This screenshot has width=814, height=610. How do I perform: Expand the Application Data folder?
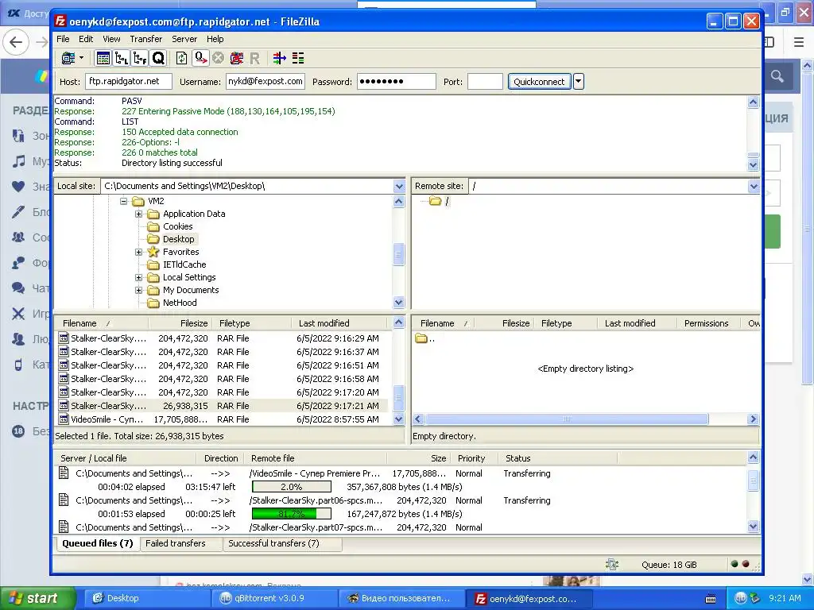(x=138, y=214)
